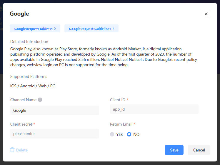The height and width of the screenshot is (165, 220).
Task: Click the Client ID label
Action: click(x=118, y=100)
